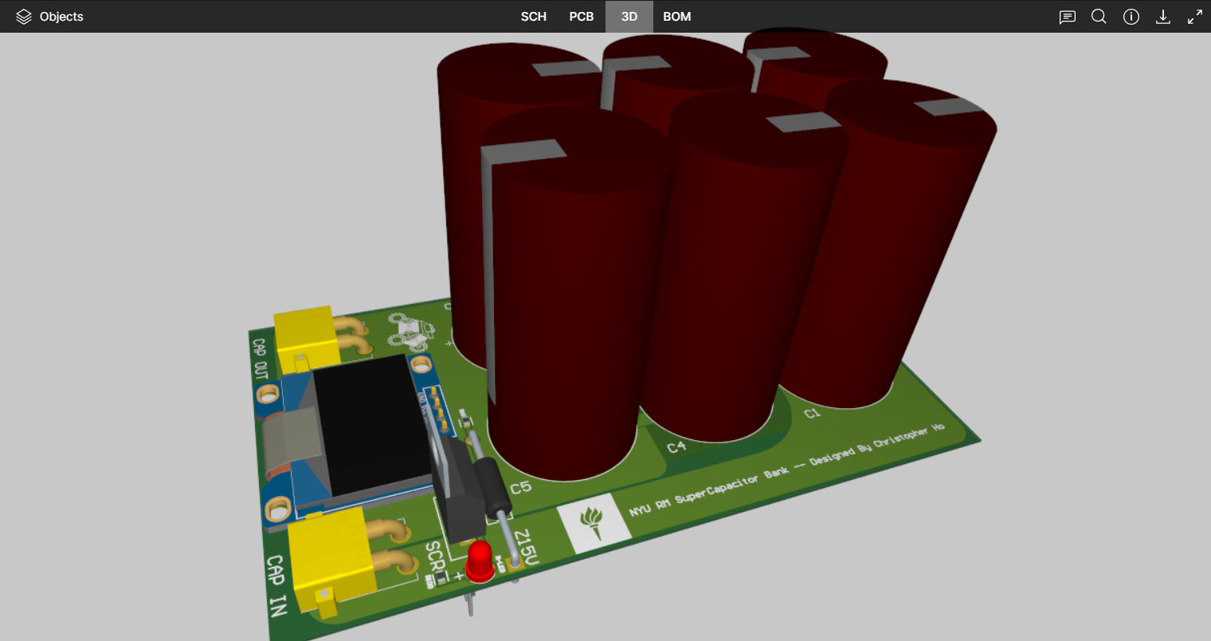Switch to the SCH tab
1211x641 pixels.
point(534,16)
